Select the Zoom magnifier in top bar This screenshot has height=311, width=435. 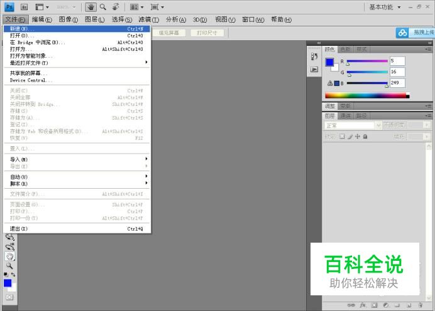(x=103, y=7)
